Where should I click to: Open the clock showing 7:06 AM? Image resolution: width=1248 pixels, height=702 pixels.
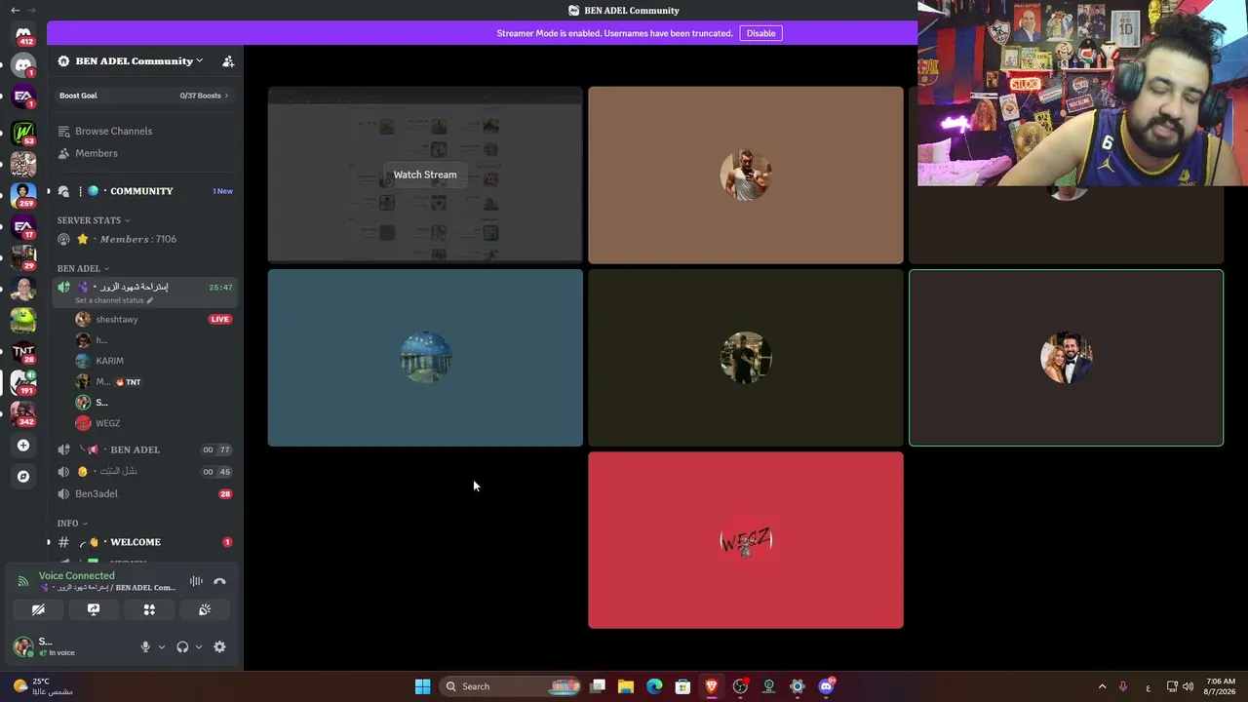click(1221, 686)
